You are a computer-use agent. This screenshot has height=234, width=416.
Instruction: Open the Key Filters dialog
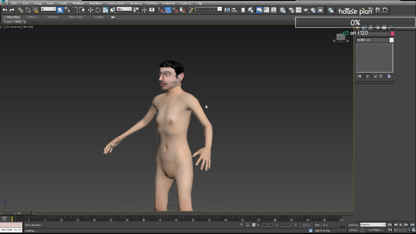[375, 230]
